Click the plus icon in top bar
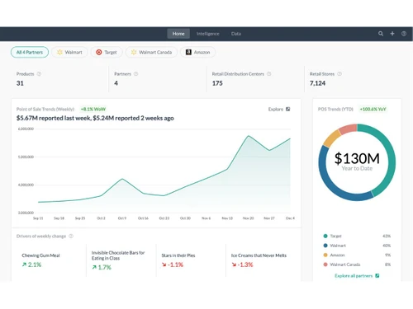This screenshot has height=309, width=413. [x=392, y=34]
